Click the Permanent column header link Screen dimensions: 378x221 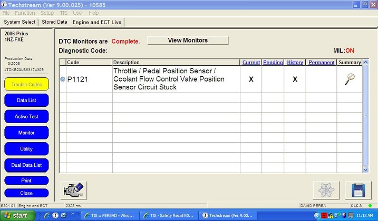[x=321, y=62]
